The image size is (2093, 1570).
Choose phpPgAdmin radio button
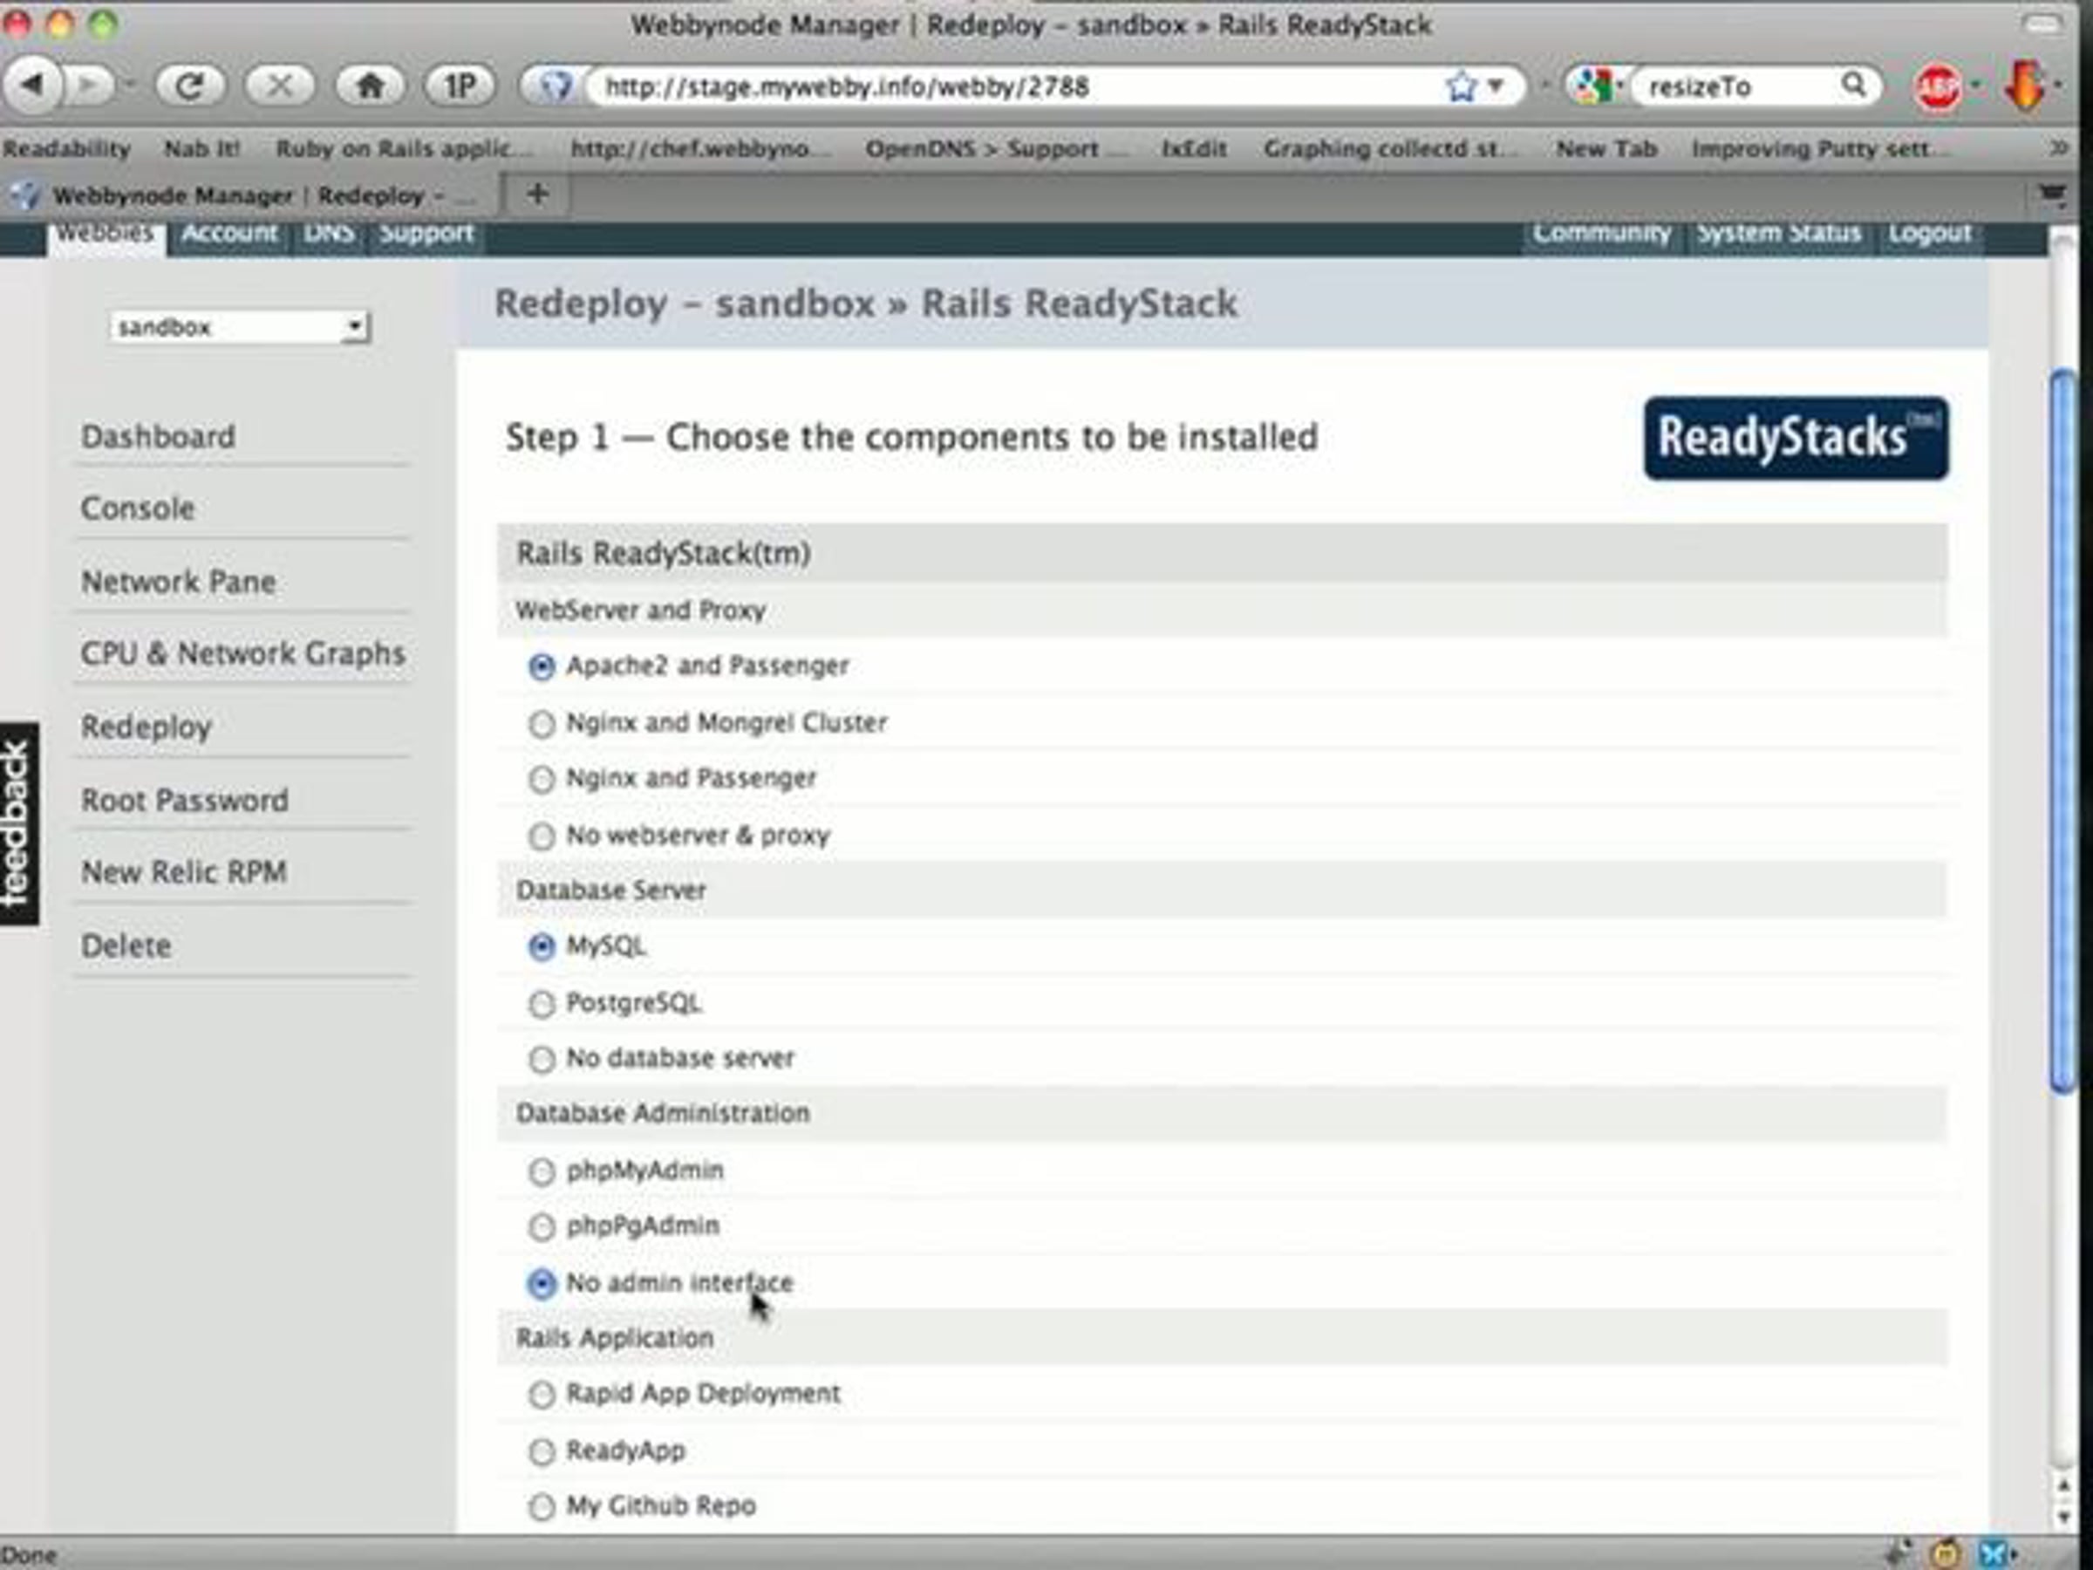[542, 1227]
